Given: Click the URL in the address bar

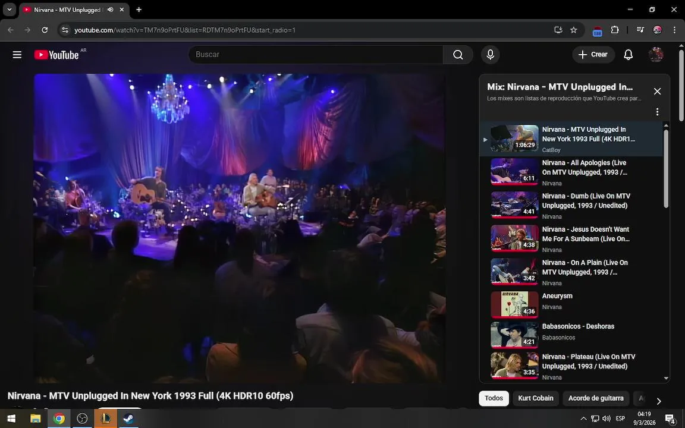Looking at the screenshot, I should (185, 30).
